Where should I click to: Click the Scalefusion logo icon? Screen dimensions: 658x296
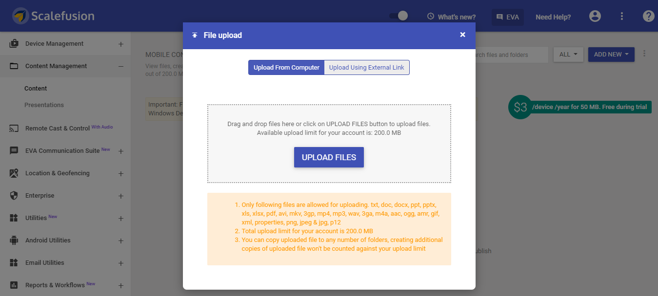click(20, 16)
